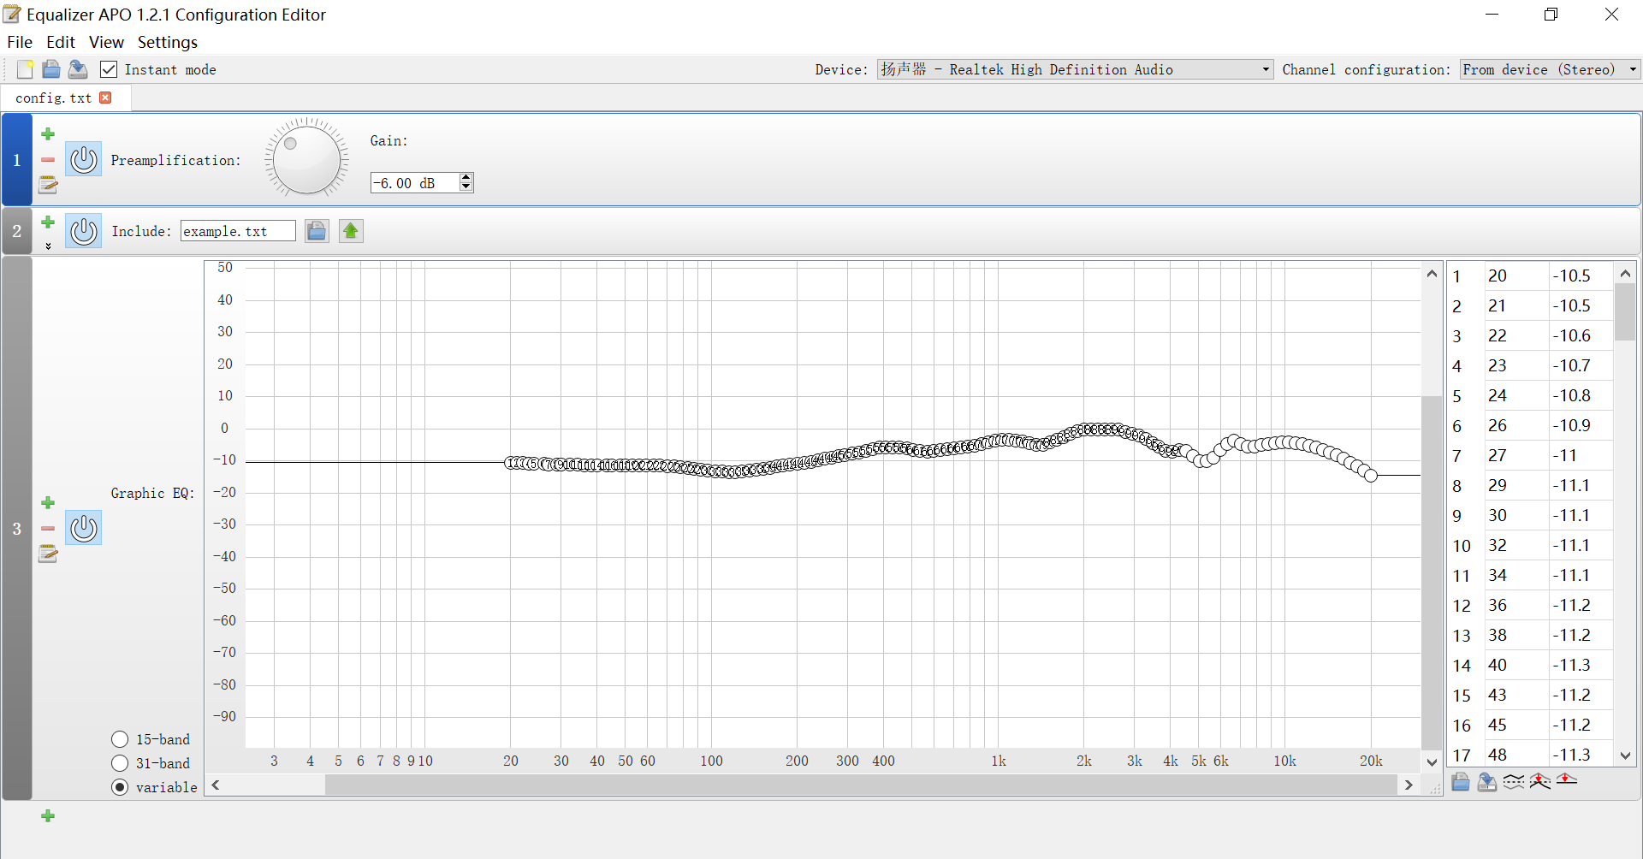1643x859 pixels.
Task: Add a new filter at the bottom
Action: click(x=48, y=816)
